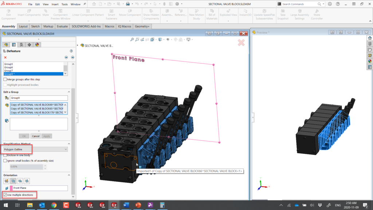373x210 pixels.
Task: Open the Print icon's dropdown arrow
Action: 132,4
